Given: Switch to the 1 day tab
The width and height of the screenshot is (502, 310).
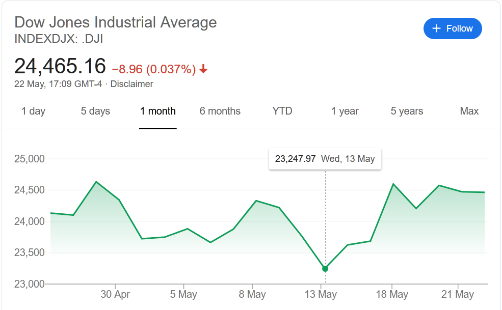Looking at the screenshot, I should [33, 111].
